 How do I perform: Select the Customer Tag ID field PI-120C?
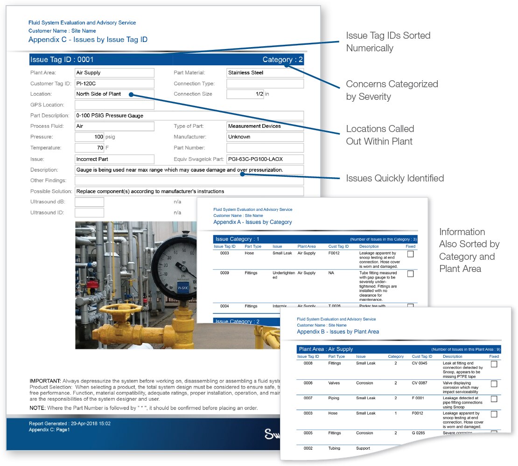[x=114, y=83]
